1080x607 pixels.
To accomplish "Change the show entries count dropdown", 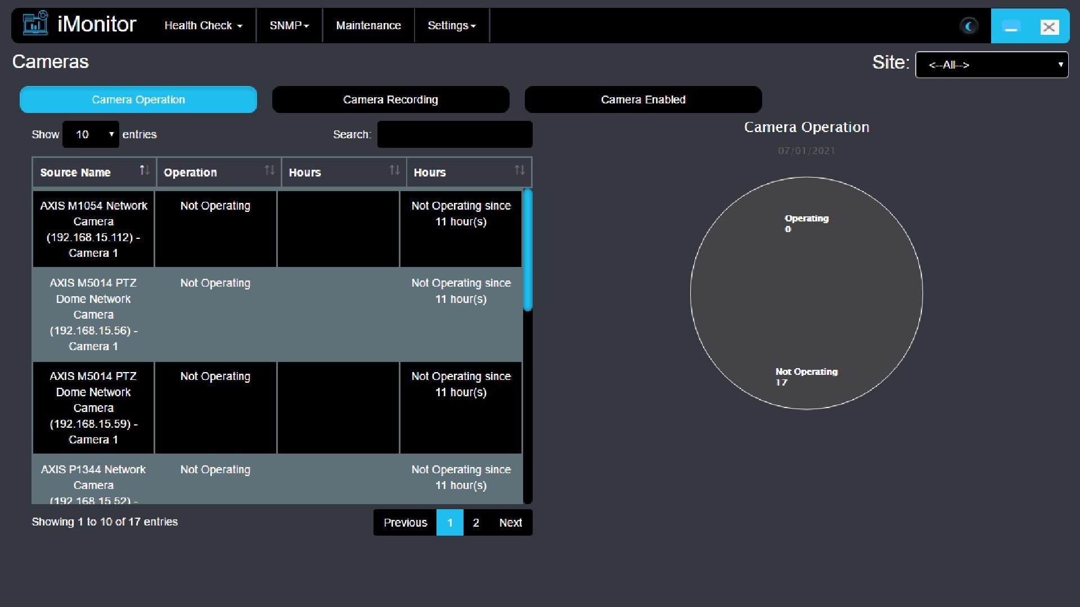I will (91, 134).
